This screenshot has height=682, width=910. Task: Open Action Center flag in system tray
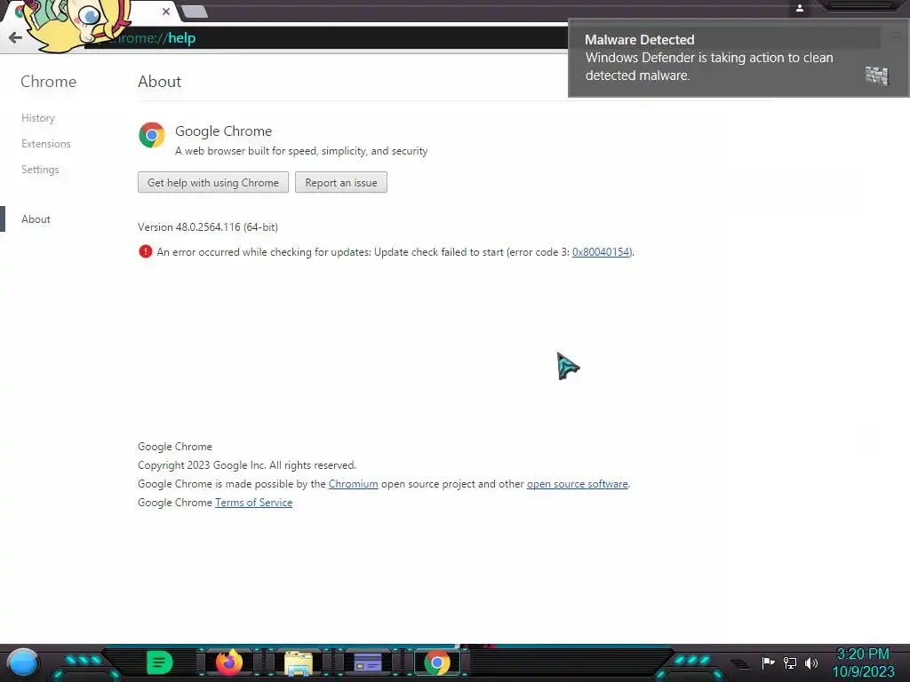(769, 662)
